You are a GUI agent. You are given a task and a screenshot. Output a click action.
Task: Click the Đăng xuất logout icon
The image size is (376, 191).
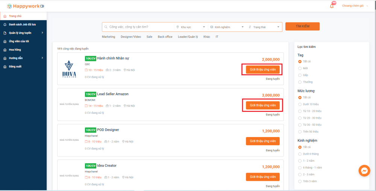5,67
